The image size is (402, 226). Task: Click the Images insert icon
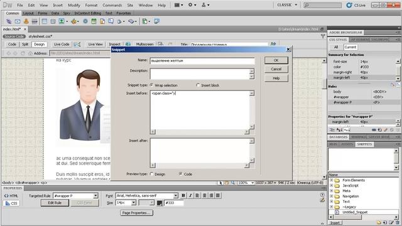62,21
